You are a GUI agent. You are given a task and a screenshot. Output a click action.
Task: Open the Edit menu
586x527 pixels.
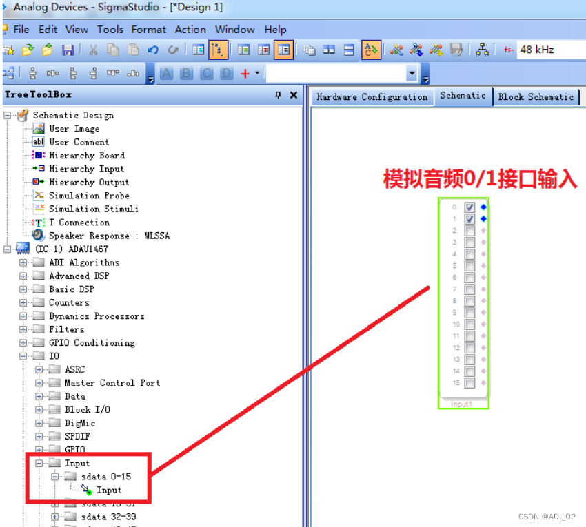tap(48, 30)
